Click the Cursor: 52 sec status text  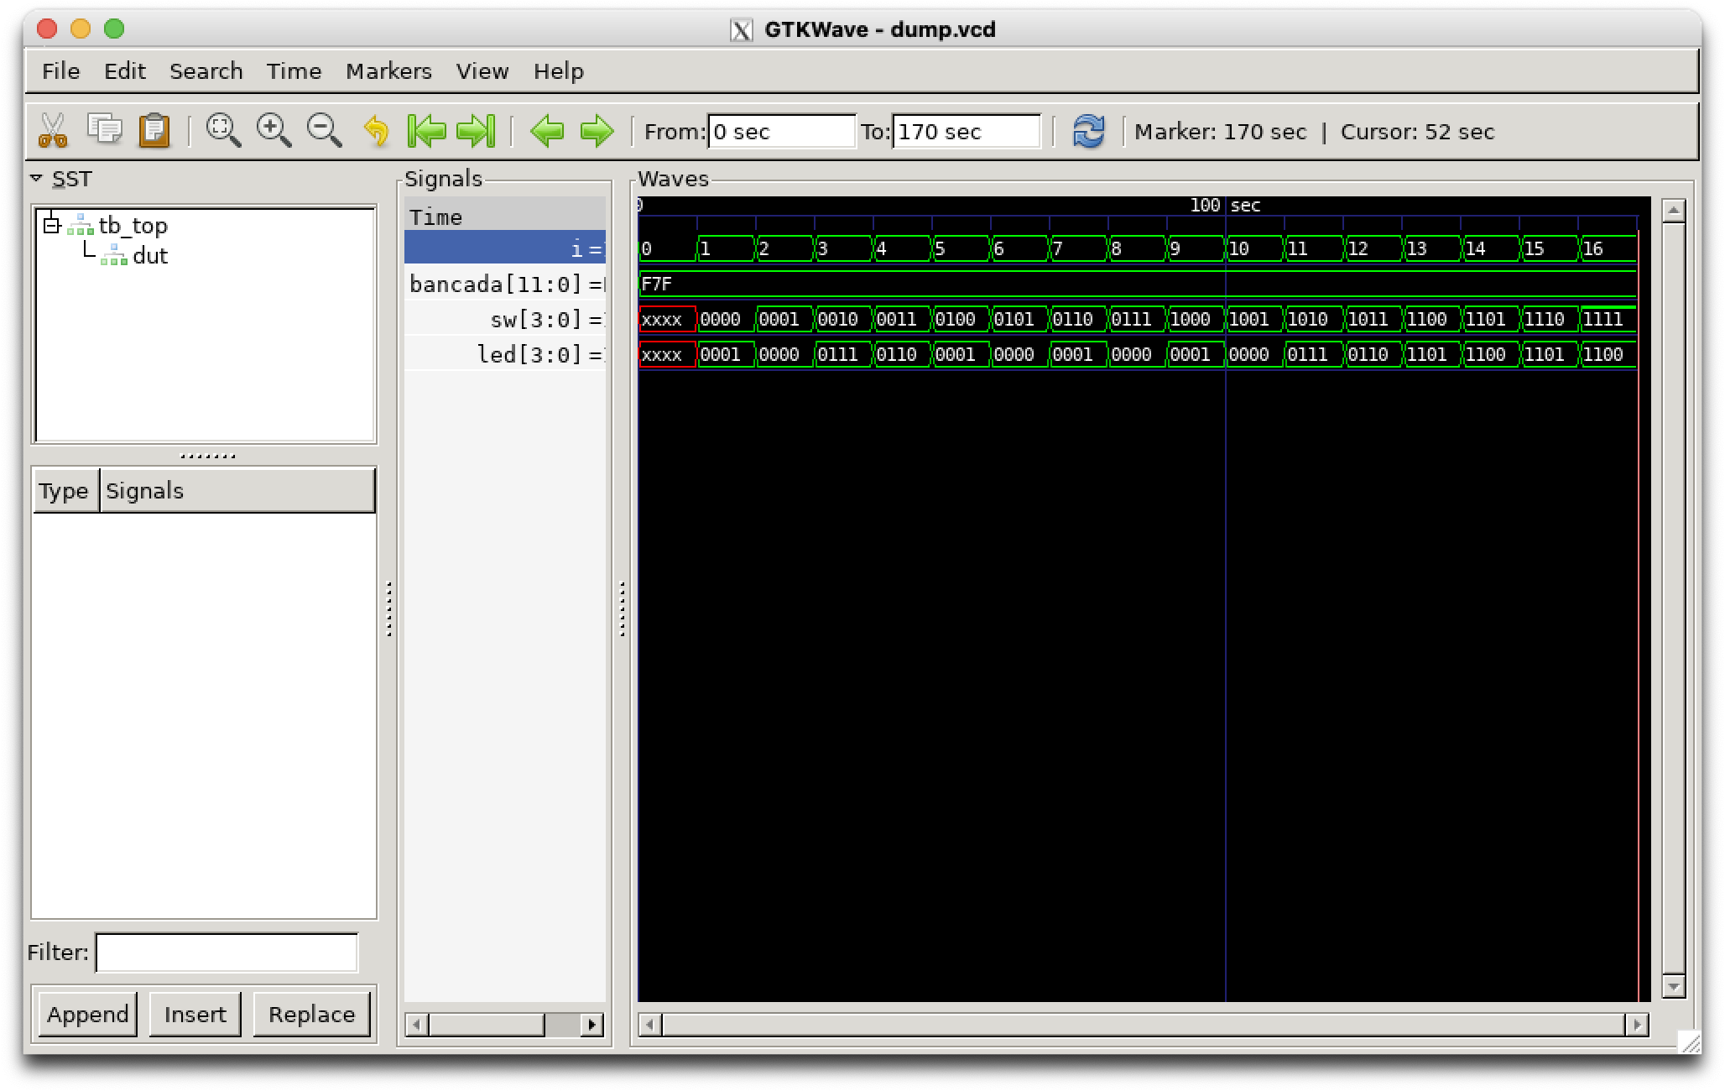tap(1417, 132)
